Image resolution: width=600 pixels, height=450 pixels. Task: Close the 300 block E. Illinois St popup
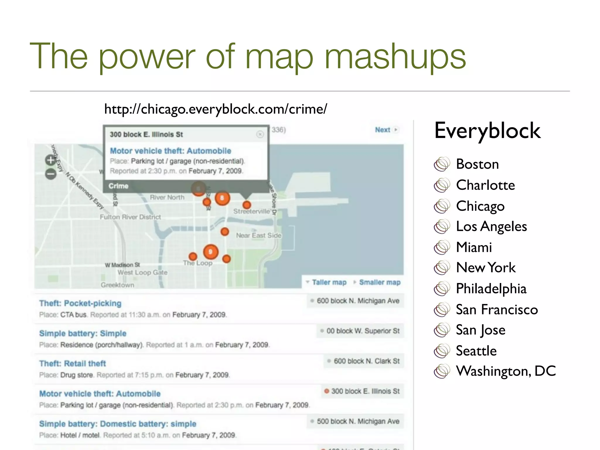coord(260,134)
